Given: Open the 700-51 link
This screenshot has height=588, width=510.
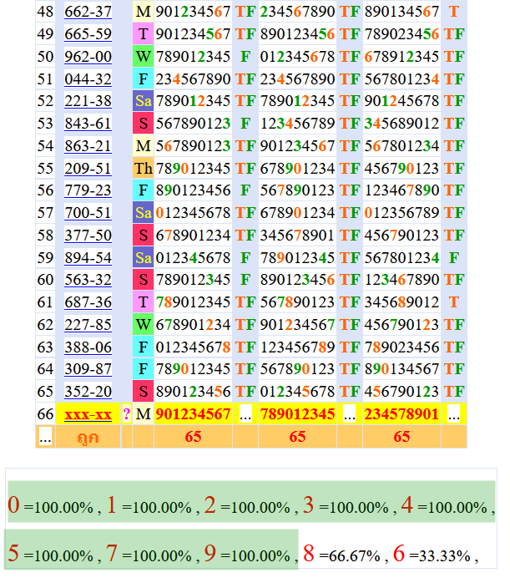Looking at the screenshot, I should click(88, 213).
